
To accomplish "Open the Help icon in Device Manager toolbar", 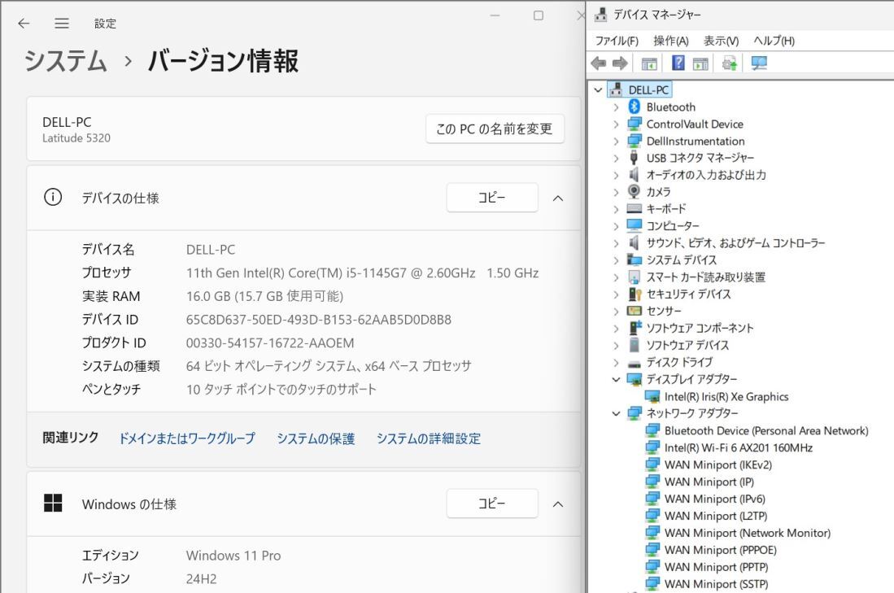I will (678, 63).
